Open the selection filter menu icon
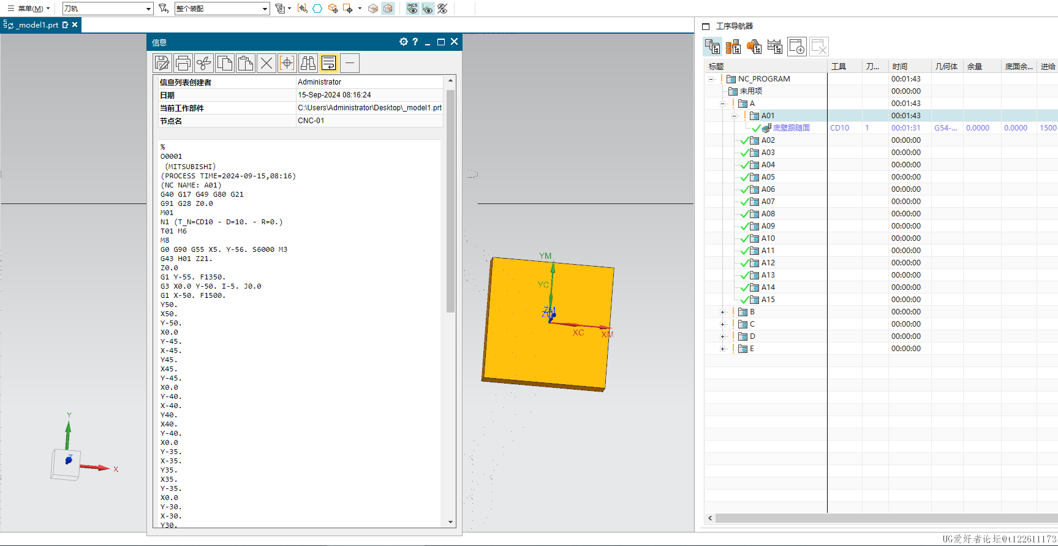Screen dimensions: 1058x546 pyautogui.click(x=280, y=9)
